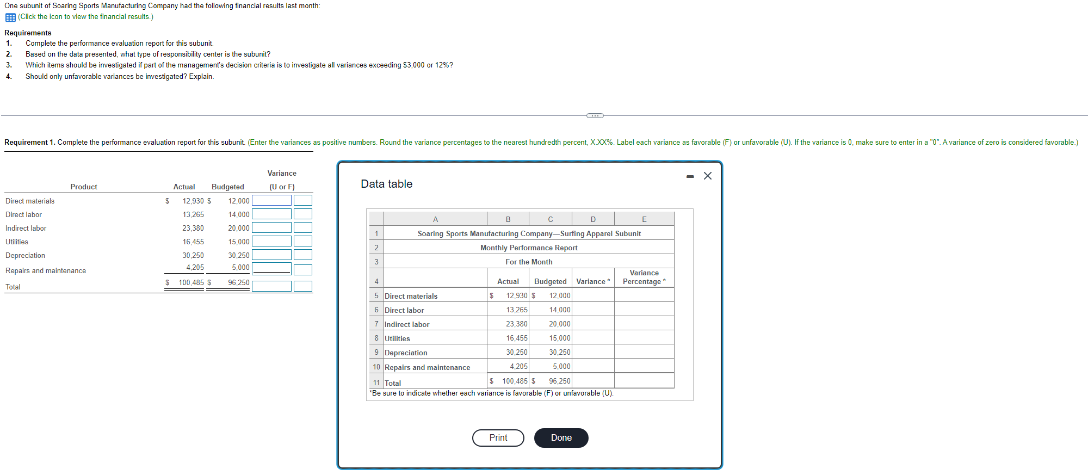Viewport: 1088px width, 475px height.
Task: Select Indirect labor variance input field
Action: click(x=271, y=227)
